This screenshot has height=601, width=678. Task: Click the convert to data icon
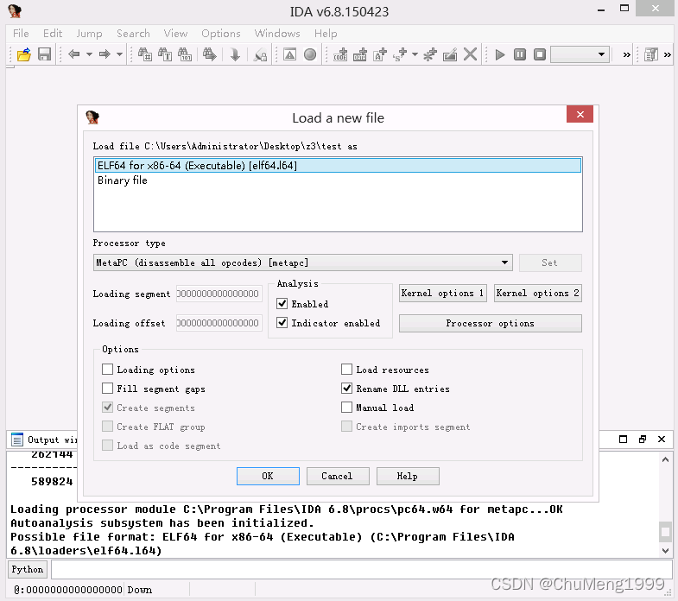(360, 54)
